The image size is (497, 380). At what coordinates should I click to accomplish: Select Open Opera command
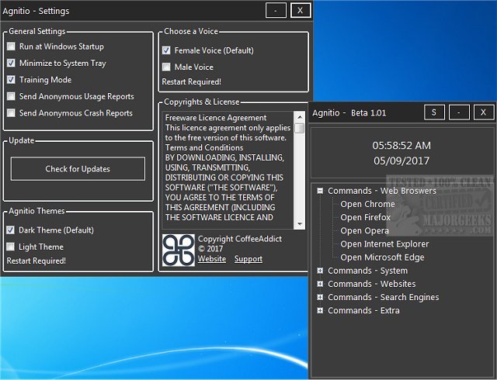pos(364,231)
